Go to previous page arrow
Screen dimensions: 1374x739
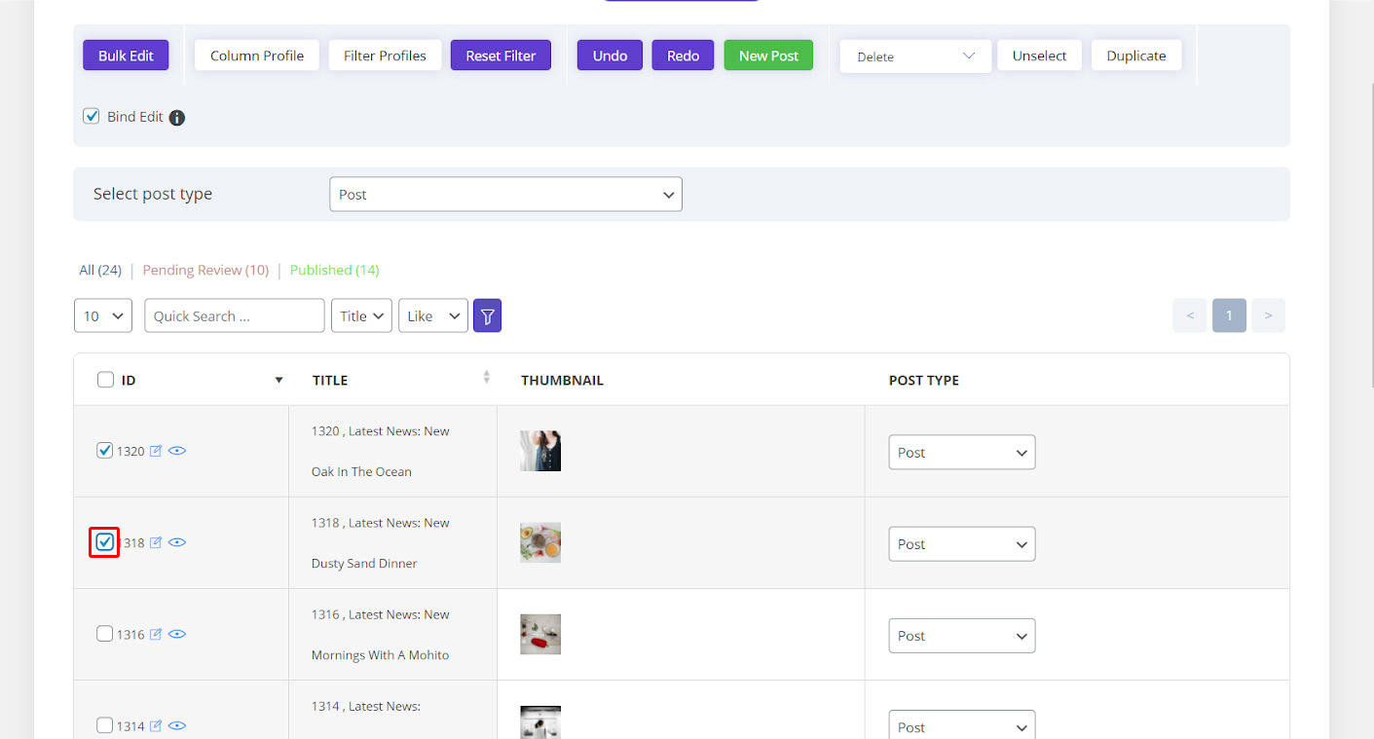[1190, 315]
